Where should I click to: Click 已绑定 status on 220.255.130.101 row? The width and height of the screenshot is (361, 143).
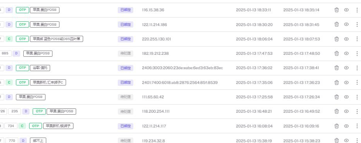pos(126,39)
